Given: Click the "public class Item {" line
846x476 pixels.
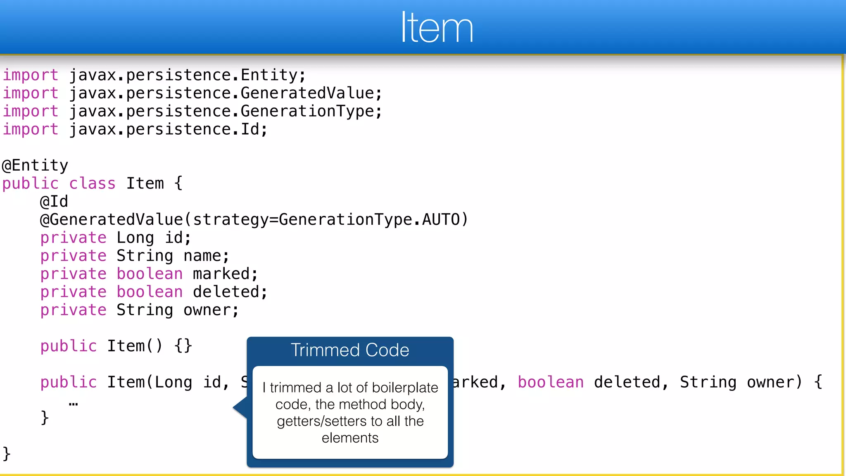Looking at the screenshot, I should pyautogui.click(x=92, y=183).
